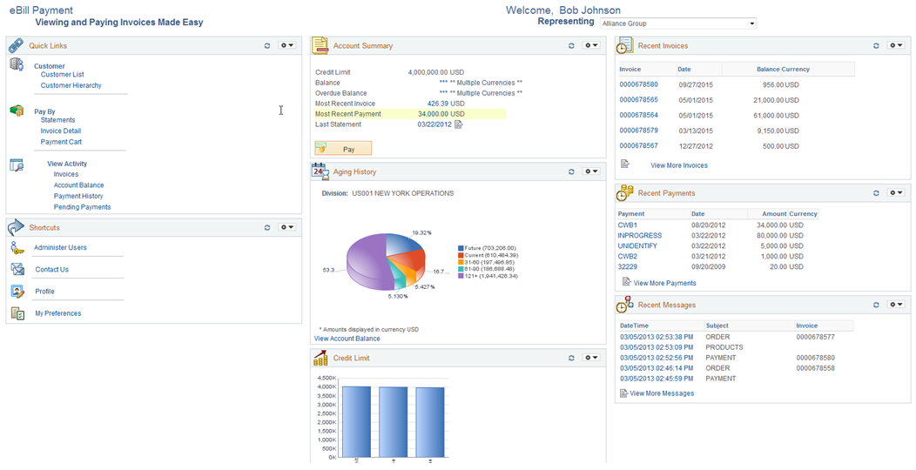Open Recent Payments options gear menu
Viewport: 916px width, 470px height.
pyautogui.click(x=895, y=192)
